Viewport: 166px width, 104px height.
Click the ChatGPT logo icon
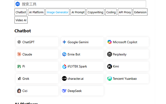(x=19, y=42)
